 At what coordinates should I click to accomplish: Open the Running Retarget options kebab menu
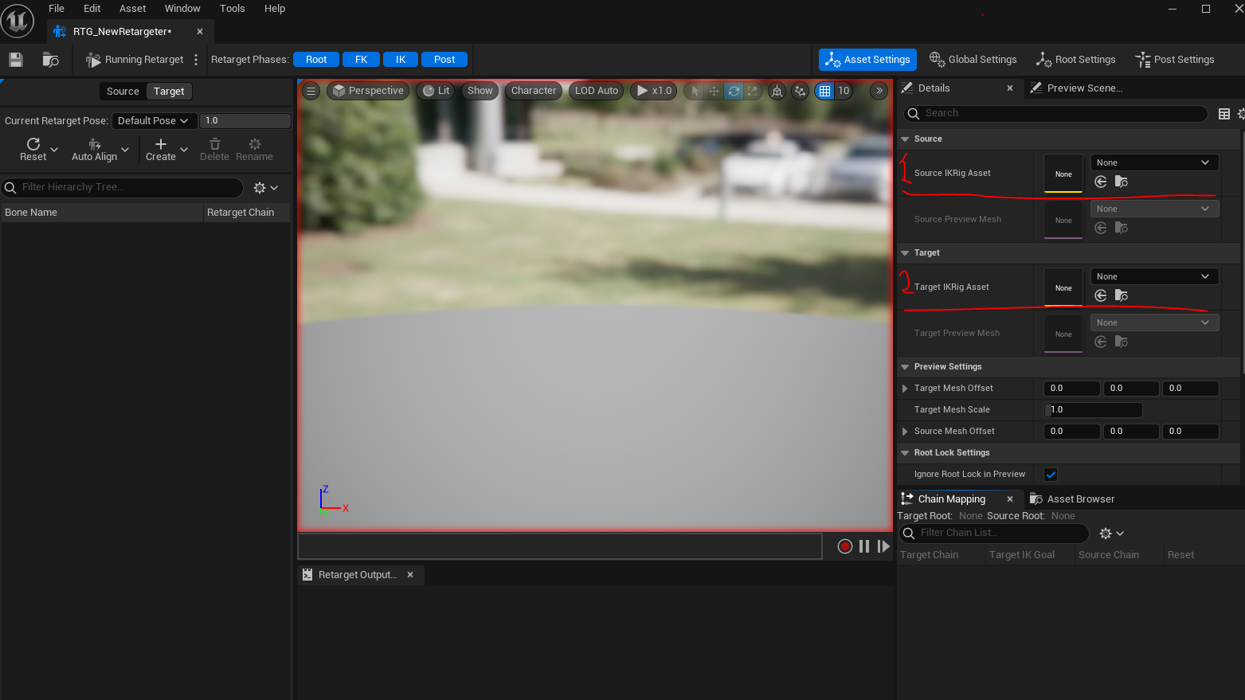(x=196, y=60)
